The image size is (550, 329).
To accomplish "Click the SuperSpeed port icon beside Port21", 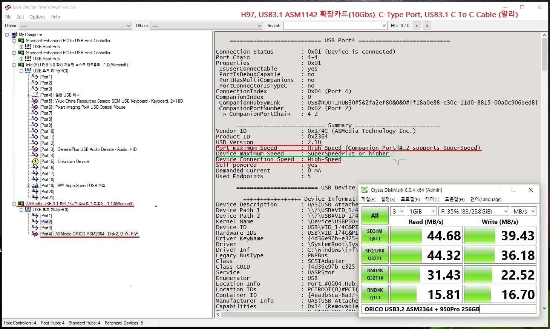I will pos(35,198).
